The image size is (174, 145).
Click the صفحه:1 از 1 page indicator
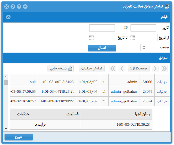coord(138,69)
